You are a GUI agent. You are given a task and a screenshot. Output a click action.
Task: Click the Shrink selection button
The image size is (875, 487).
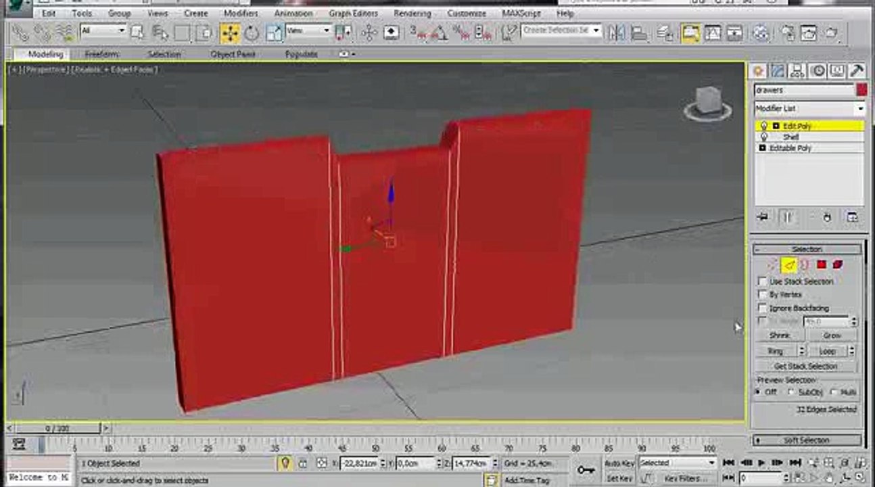pyautogui.click(x=779, y=335)
